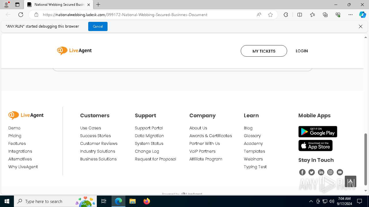Open the LinkedIn social icon
The height and width of the screenshot is (207, 369).
coord(321,172)
